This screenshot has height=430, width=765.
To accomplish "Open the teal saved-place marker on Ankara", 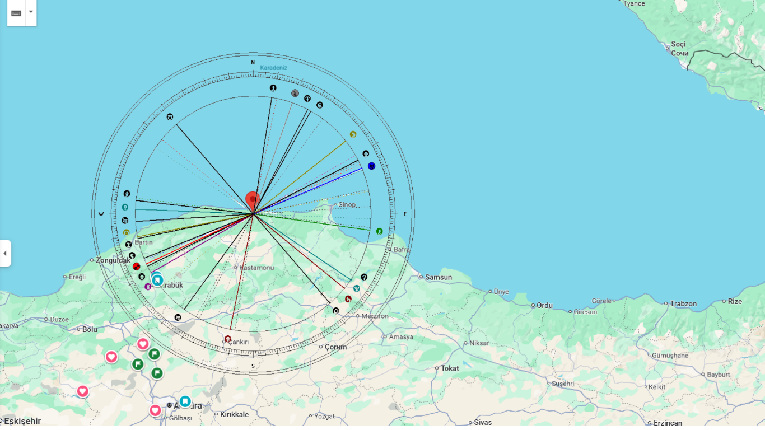I will click(x=185, y=401).
